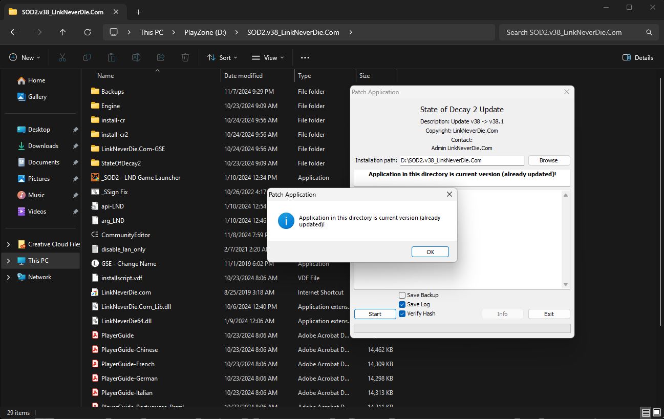Expand the Network tree node
The image size is (664, 419).
click(8, 277)
